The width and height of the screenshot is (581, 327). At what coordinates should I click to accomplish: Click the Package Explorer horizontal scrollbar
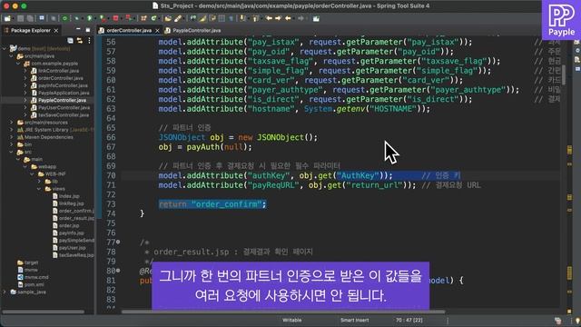(43, 312)
